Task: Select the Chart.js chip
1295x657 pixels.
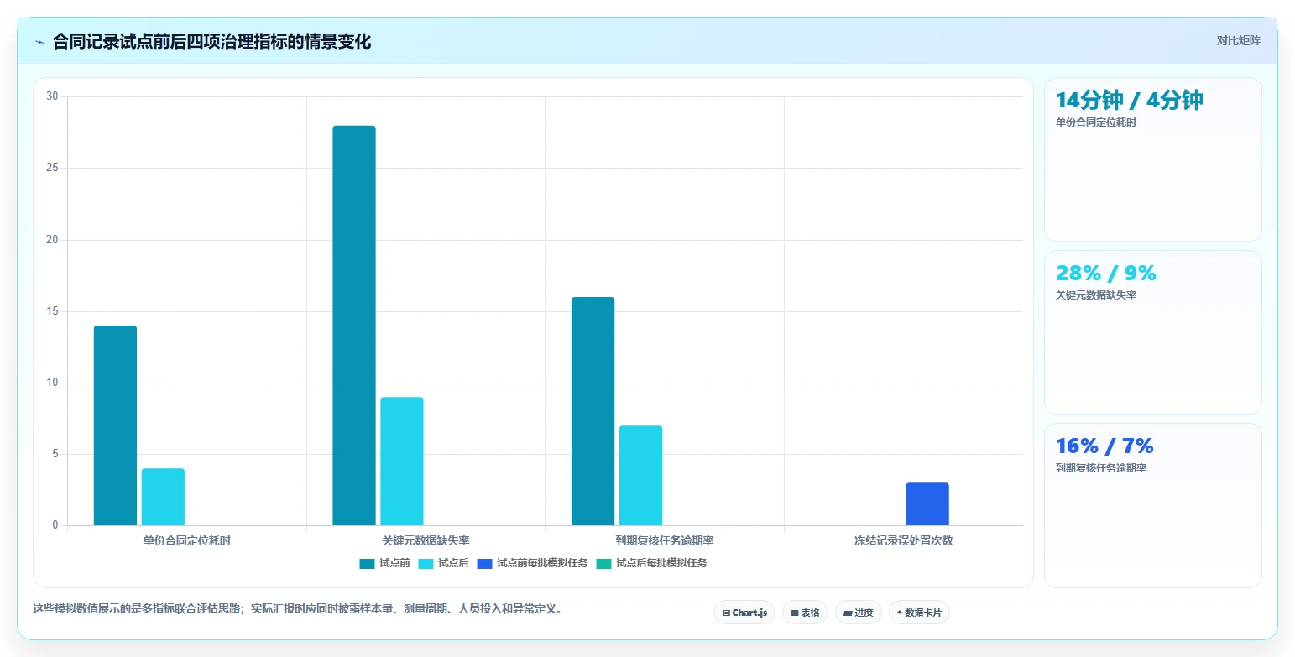Action: click(x=744, y=613)
